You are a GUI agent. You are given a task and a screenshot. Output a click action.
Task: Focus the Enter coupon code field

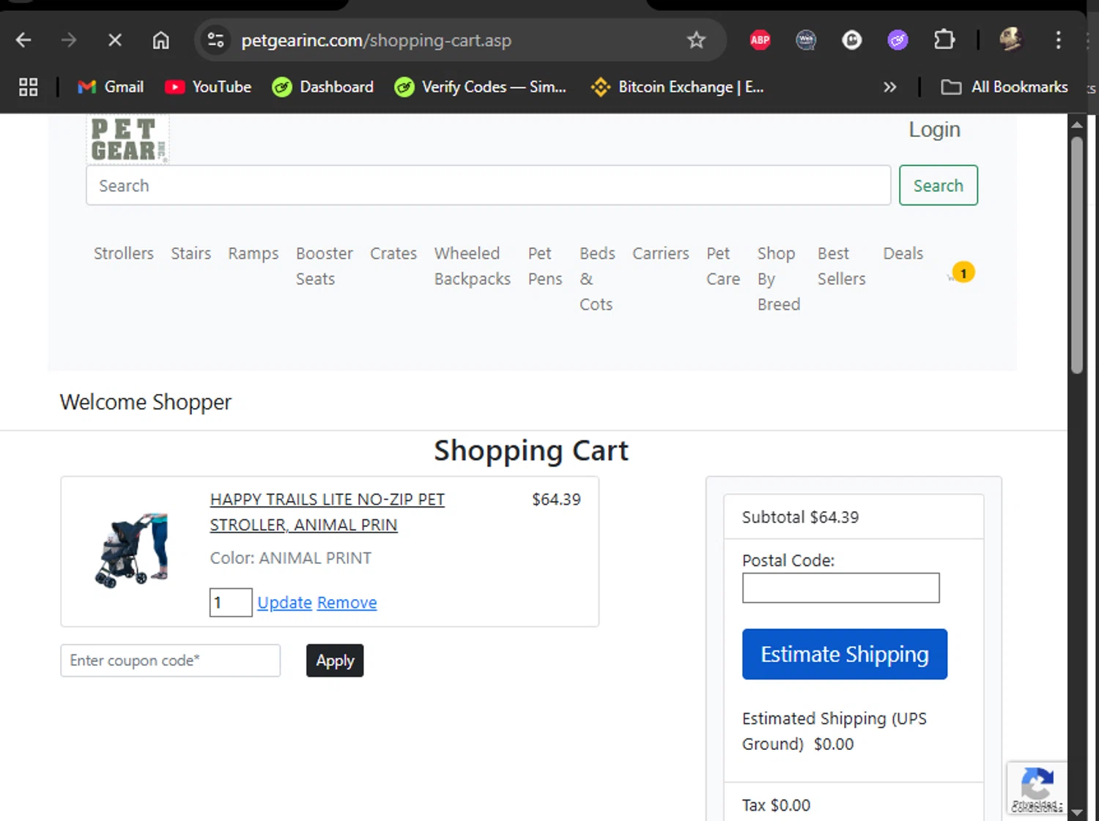coord(170,661)
